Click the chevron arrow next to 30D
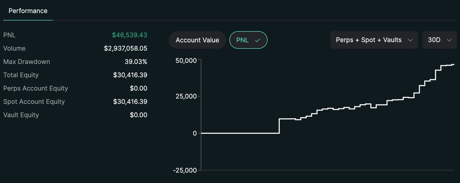The image size is (460, 183). pos(449,40)
